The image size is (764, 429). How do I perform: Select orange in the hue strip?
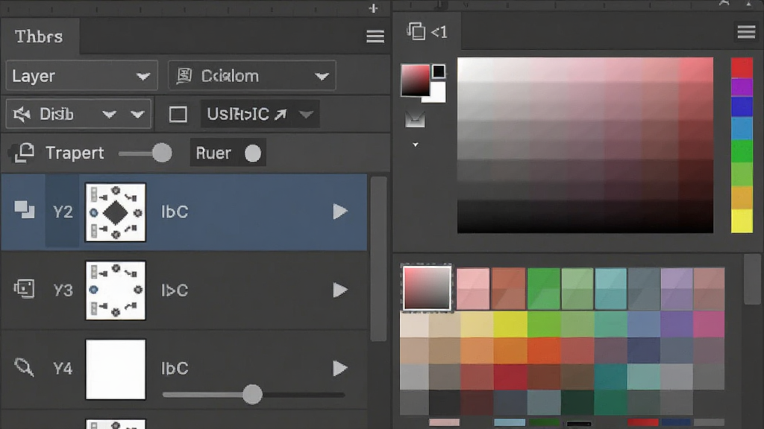point(742,198)
